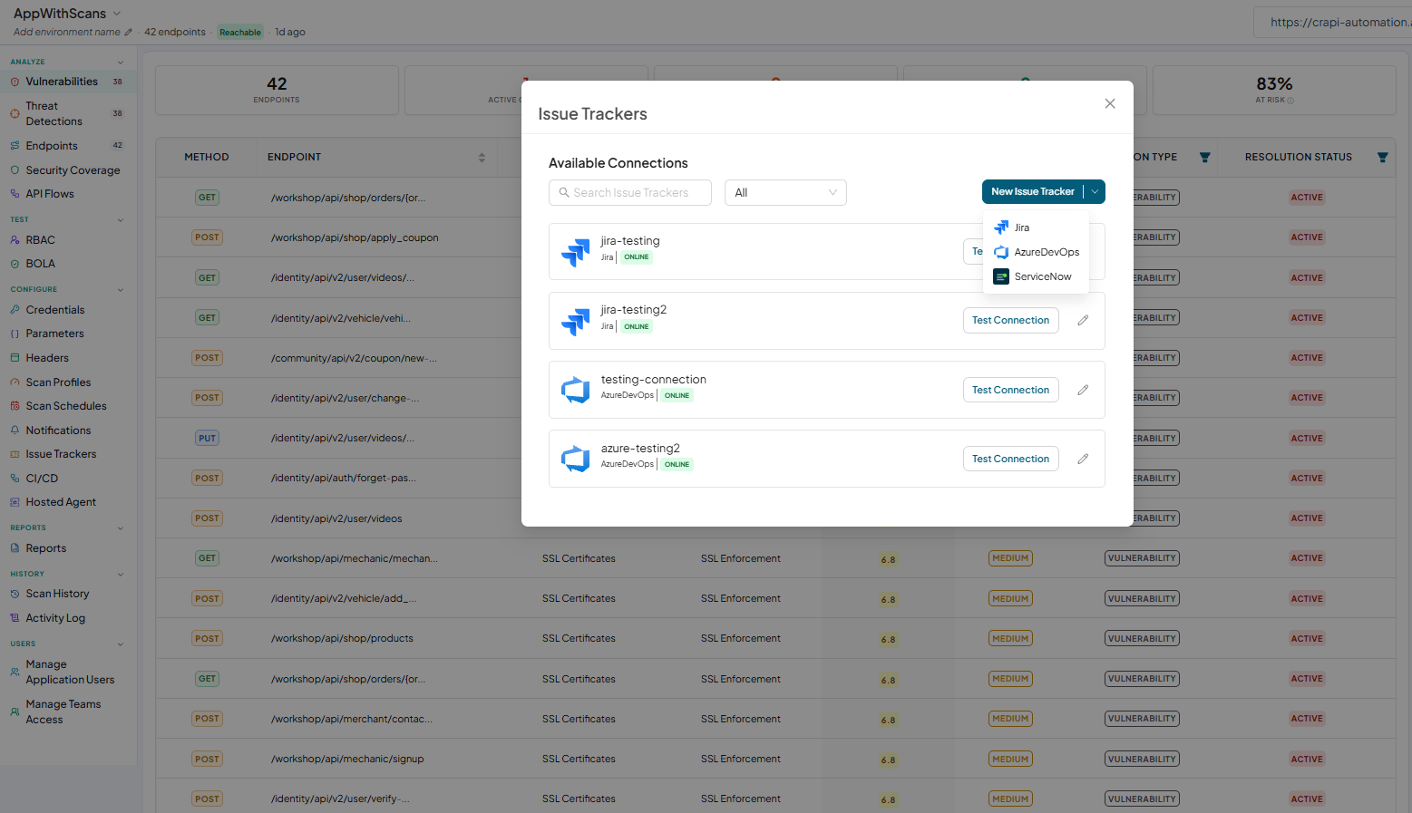Sort the Endpoint column
The image size is (1412, 813).
tap(482, 158)
